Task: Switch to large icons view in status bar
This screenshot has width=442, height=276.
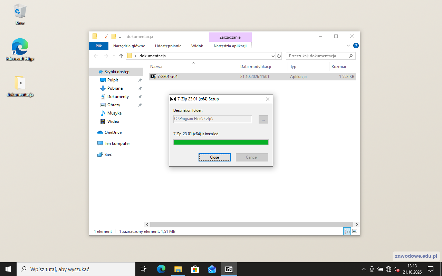Action: (x=355, y=231)
